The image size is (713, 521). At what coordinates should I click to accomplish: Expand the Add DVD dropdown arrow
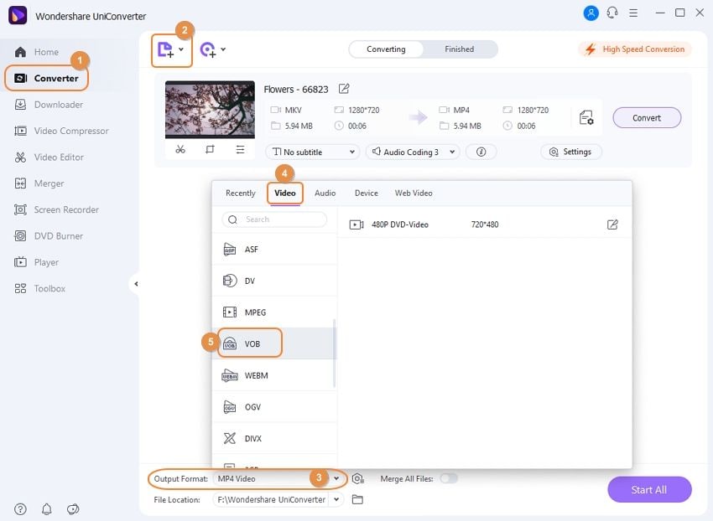pyautogui.click(x=223, y=49)
